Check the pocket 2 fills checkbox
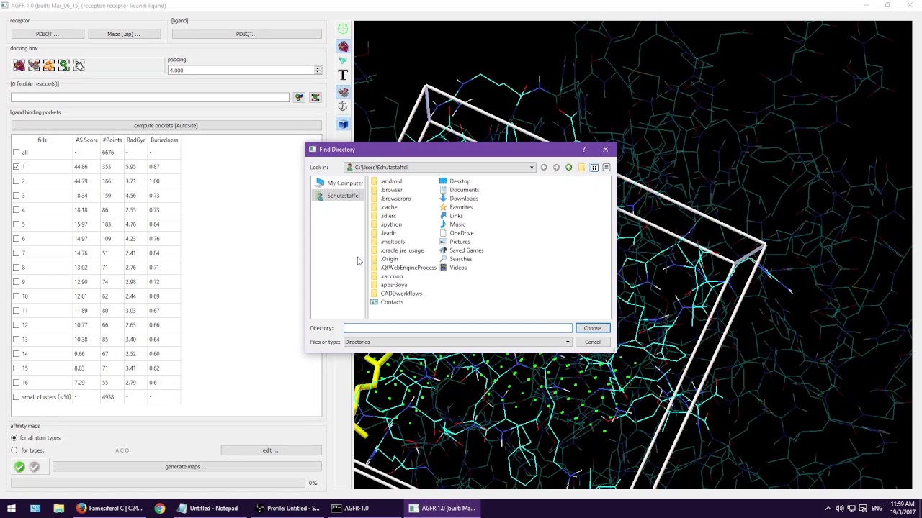The image size is (922, 518). click(16, 181)
